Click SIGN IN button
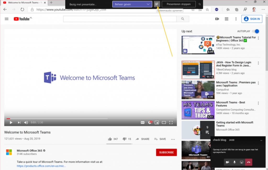268x170 pixels. (x=252, y=19)
